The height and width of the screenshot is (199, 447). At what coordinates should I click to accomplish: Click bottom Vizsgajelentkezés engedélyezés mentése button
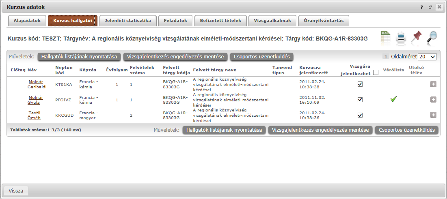pos(320,130)
